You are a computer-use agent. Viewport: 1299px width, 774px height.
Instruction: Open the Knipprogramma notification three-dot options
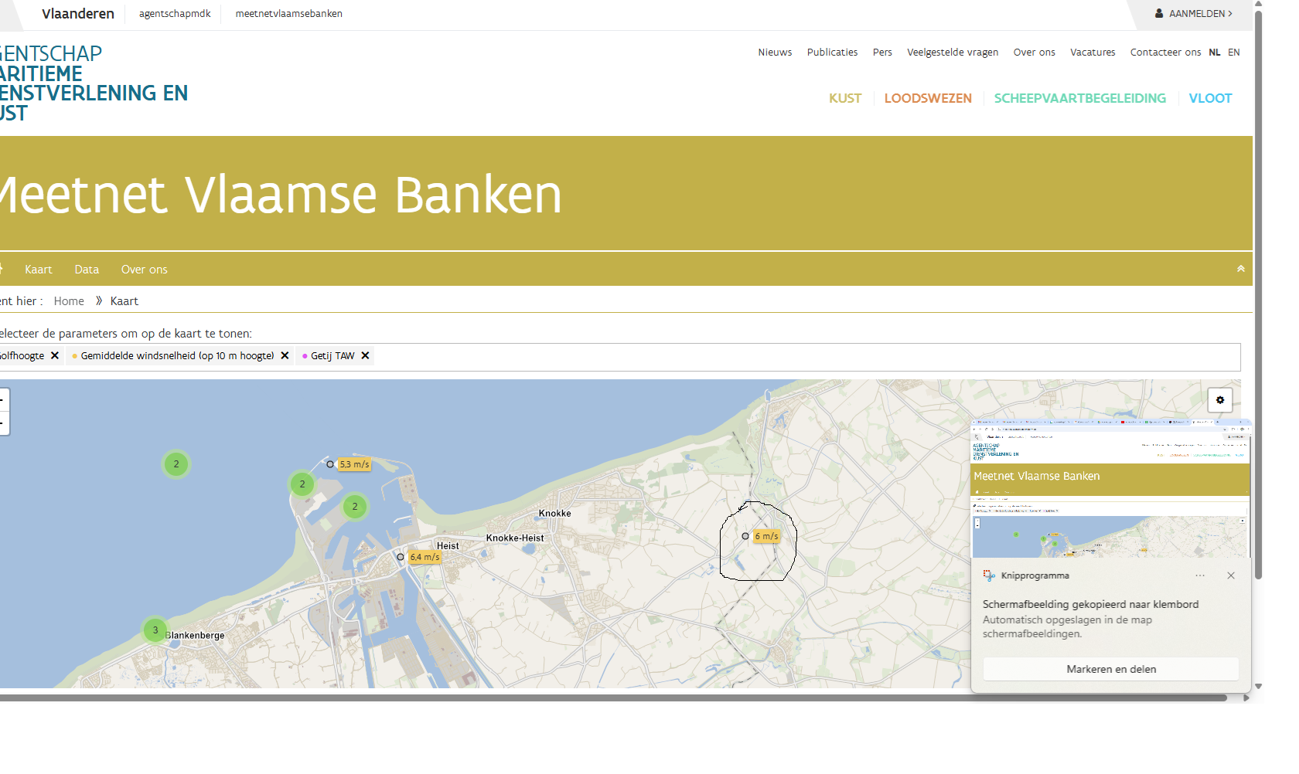click(x=1199, y=575)
